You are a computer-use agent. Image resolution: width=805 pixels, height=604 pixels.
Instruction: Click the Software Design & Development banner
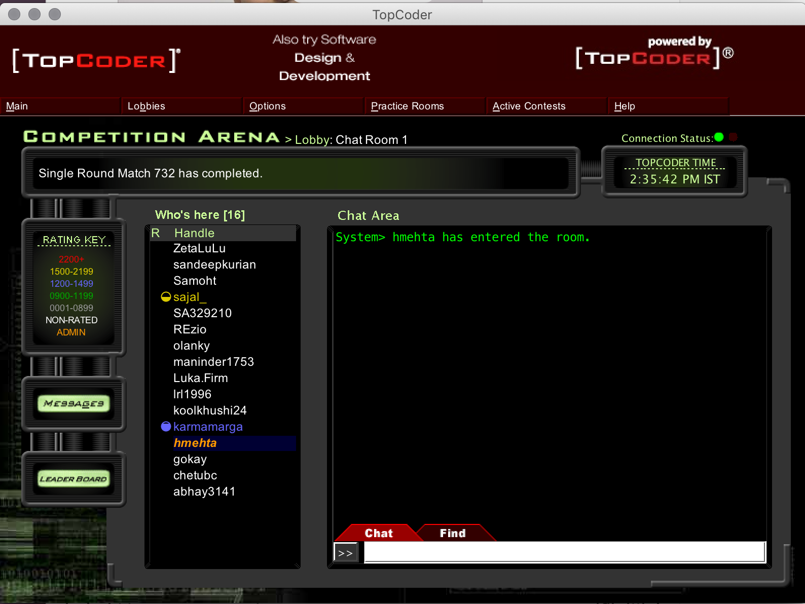324,58
